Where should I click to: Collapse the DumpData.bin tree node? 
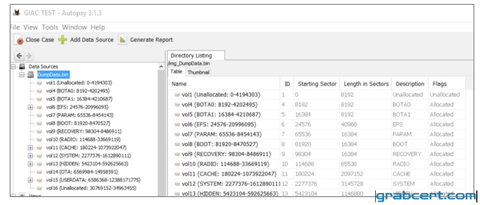21,75
